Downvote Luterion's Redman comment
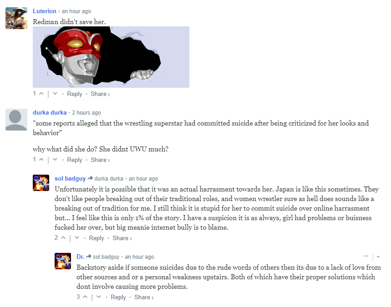This screenshot has width=391, height=307. [55, 94]
